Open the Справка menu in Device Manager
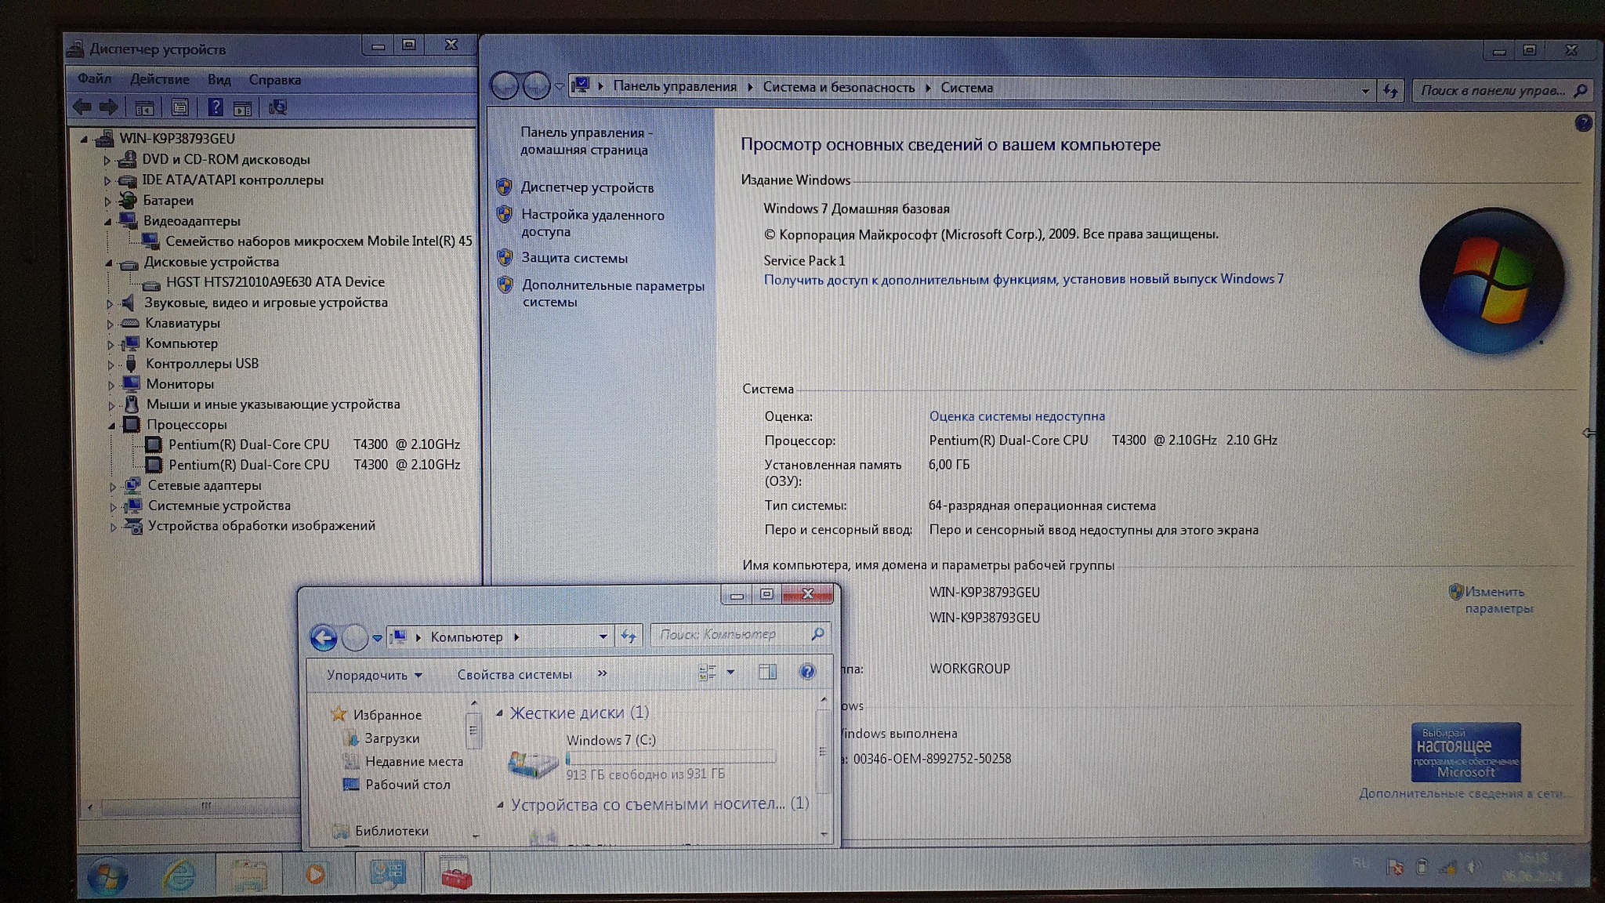1605x903 pixels. [x=274, y=80]
